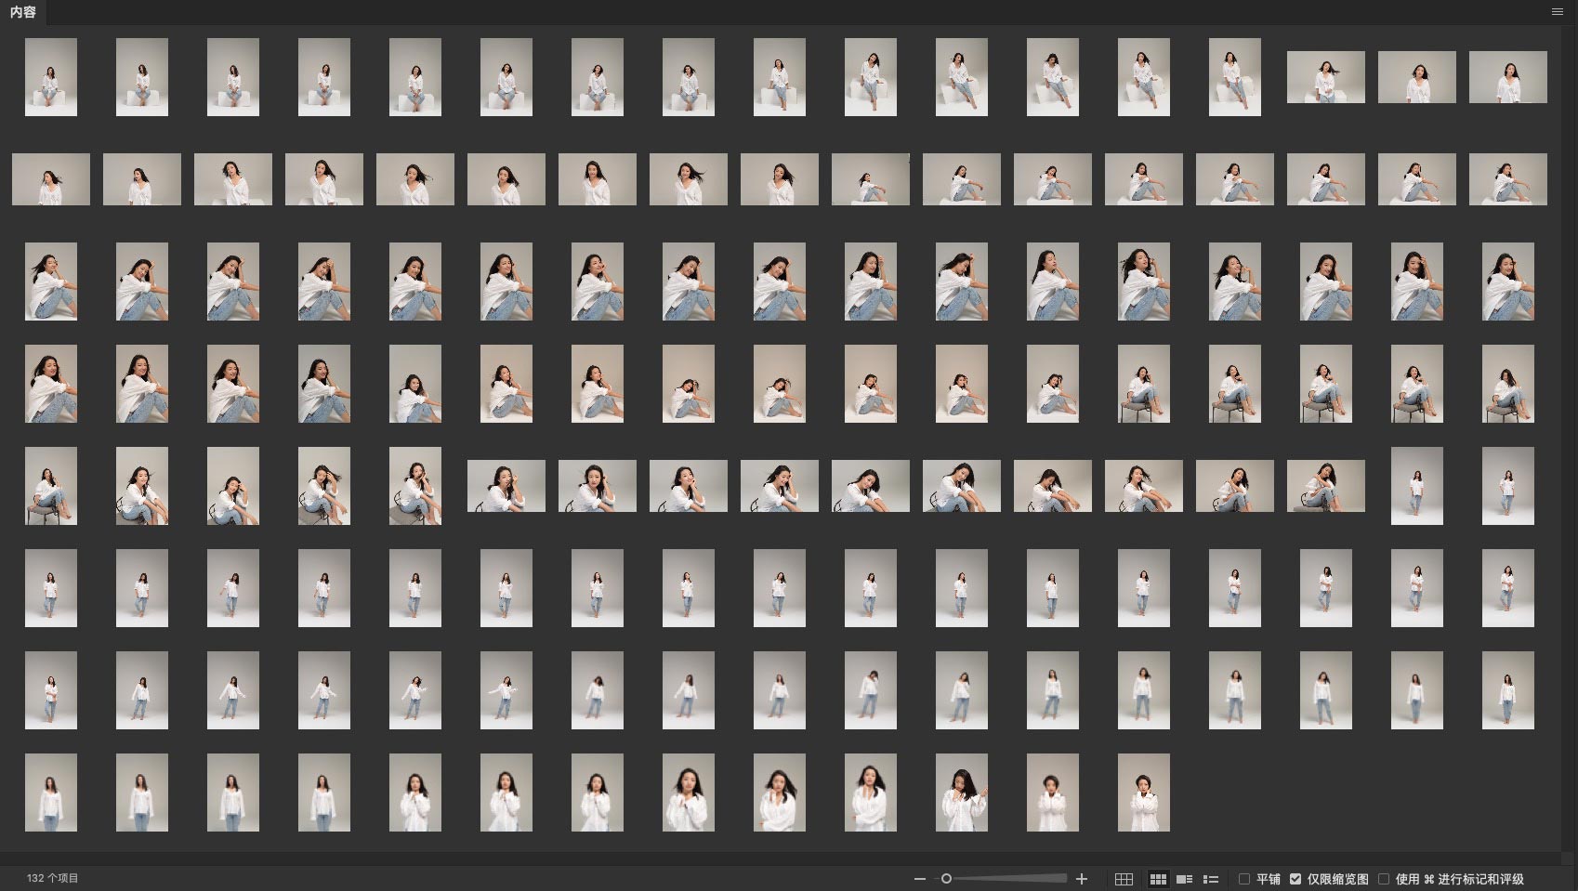Enable 使用 ⌘ 进行标记和评级 checkbox
The width and height of the screenshot is (1578, 891).
tap(1384, 879)
